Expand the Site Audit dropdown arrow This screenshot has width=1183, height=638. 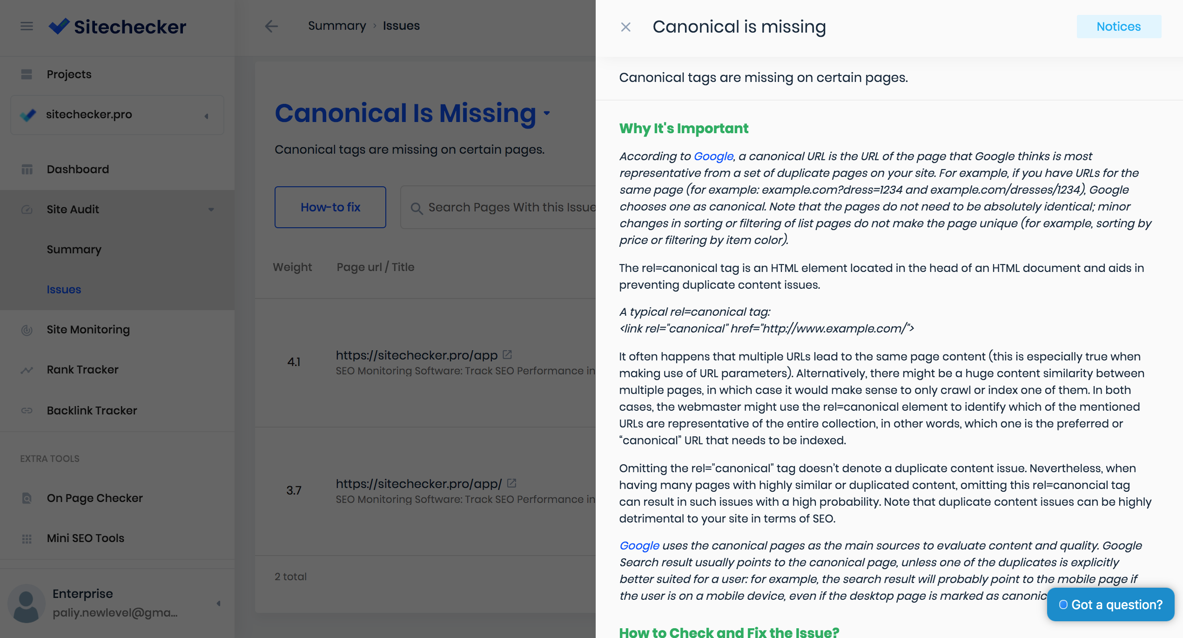(211, 209)
